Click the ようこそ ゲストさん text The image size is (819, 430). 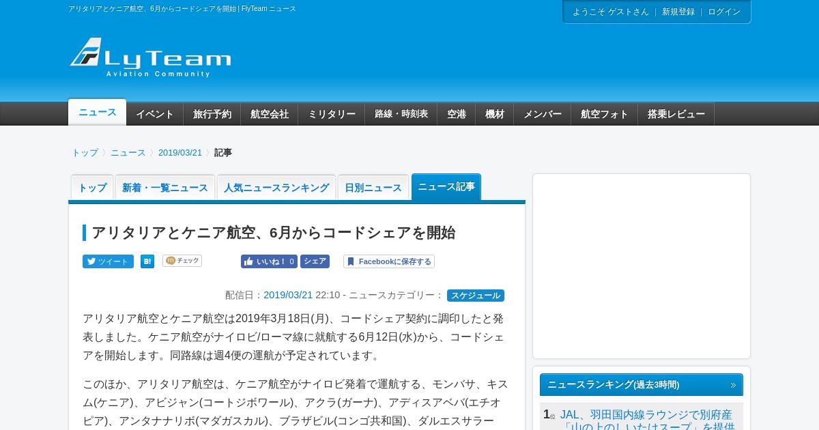(611, 12)
